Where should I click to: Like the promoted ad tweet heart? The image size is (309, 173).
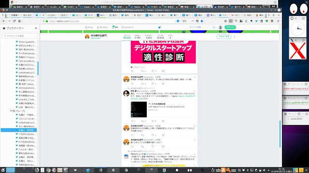(153, 71)
